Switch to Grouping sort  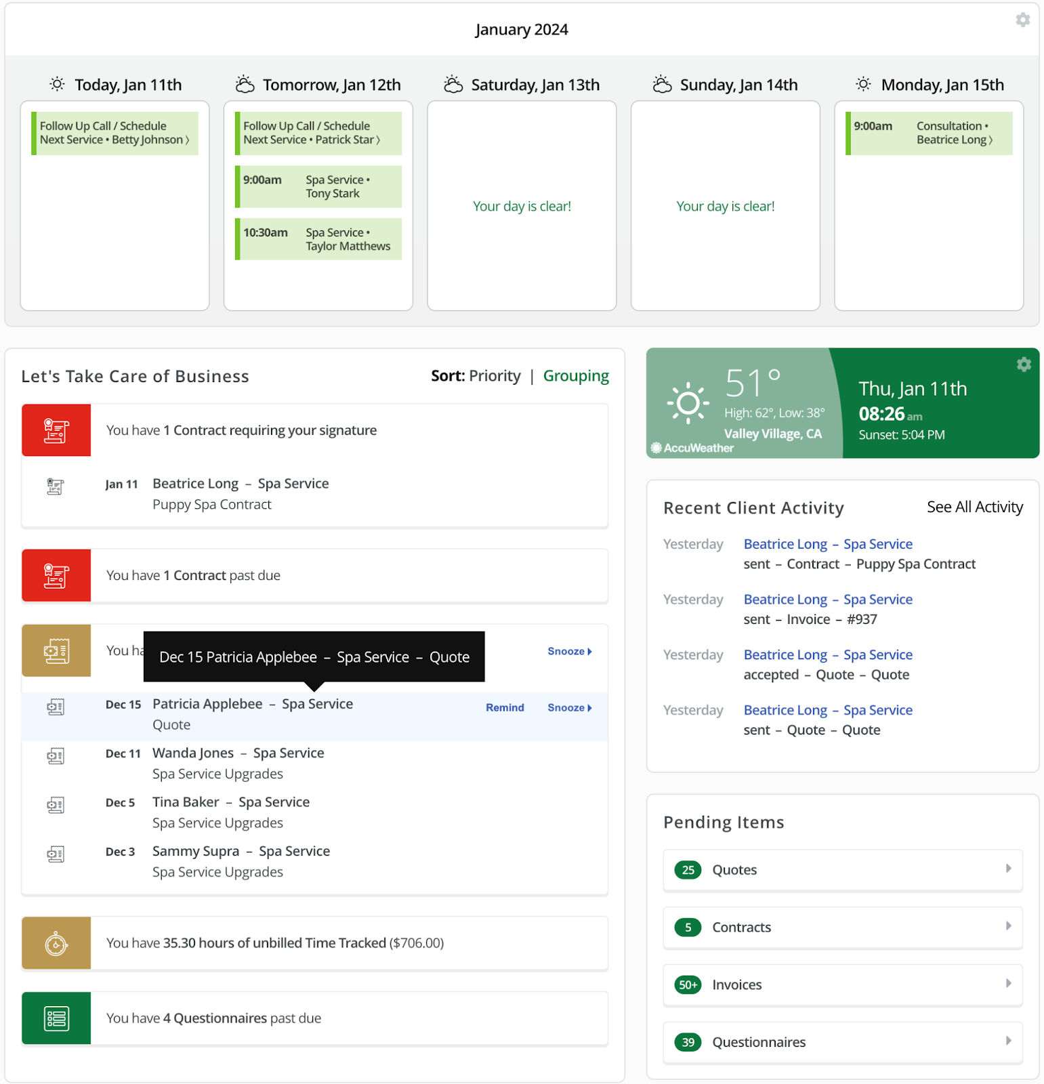point(576,376)
